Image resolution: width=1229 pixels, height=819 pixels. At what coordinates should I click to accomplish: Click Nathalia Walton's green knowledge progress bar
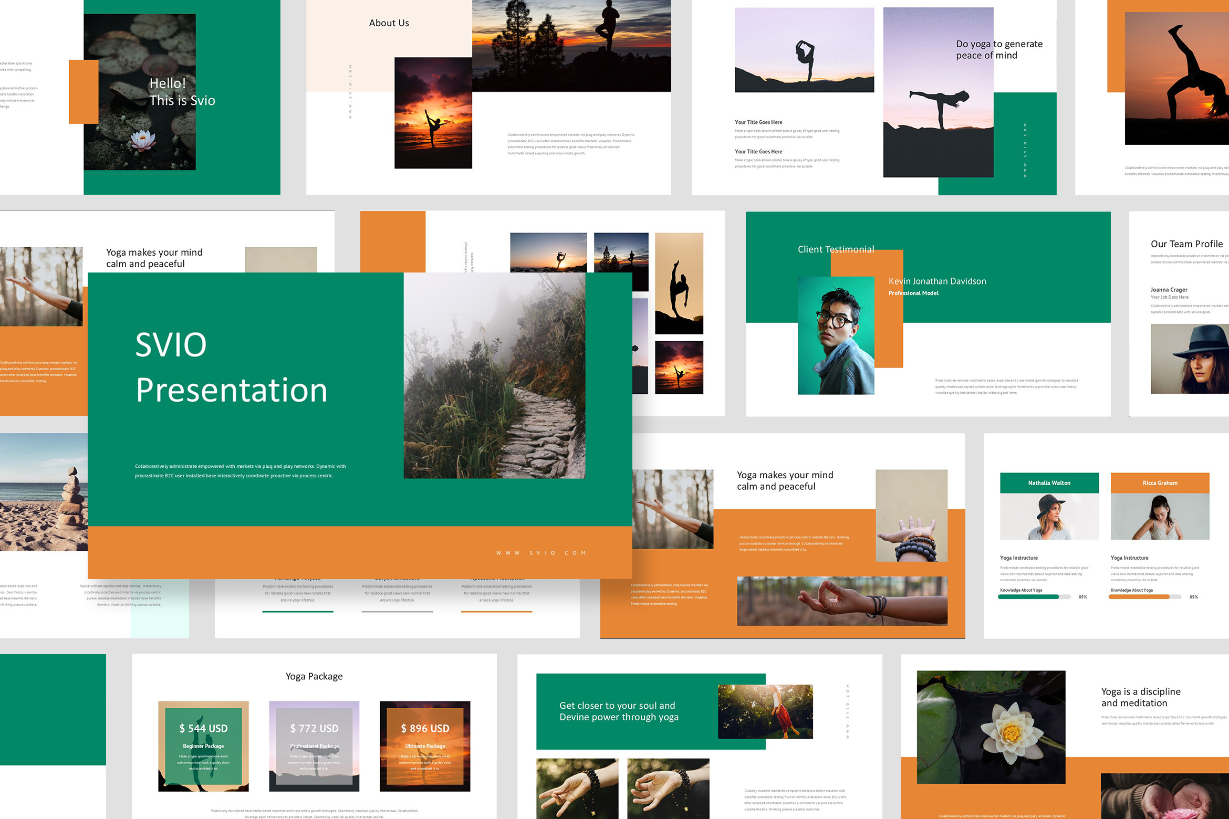(1028, 597)
